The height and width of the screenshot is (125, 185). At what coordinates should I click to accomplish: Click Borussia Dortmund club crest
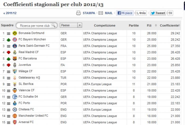(x=15, y=33)
